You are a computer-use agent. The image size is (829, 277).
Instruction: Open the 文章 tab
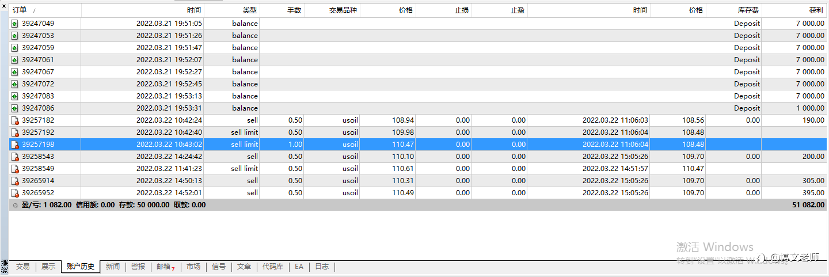click(x=244, y=267)
